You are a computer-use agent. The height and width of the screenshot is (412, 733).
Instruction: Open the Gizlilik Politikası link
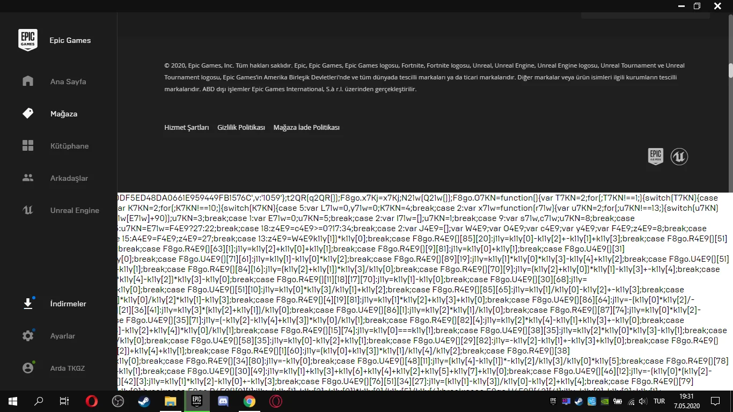click(241, 128)
